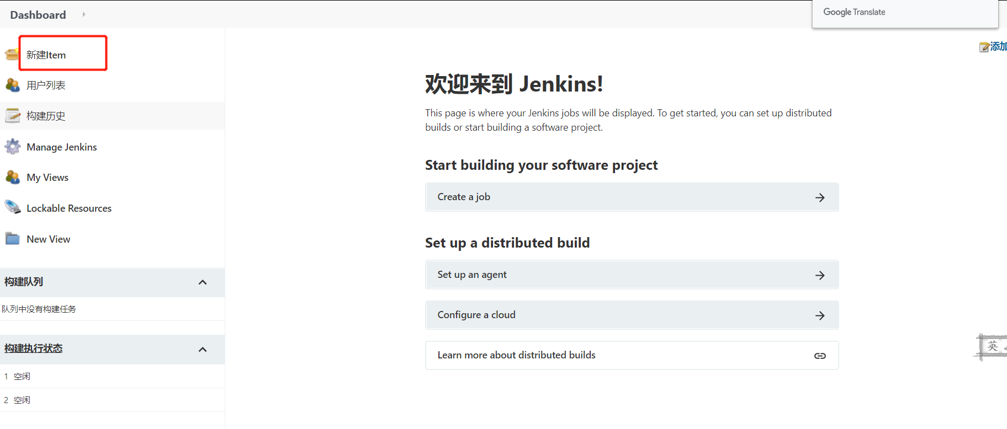
Task: Collapse the 构建队列 panel
Action: 203,282
